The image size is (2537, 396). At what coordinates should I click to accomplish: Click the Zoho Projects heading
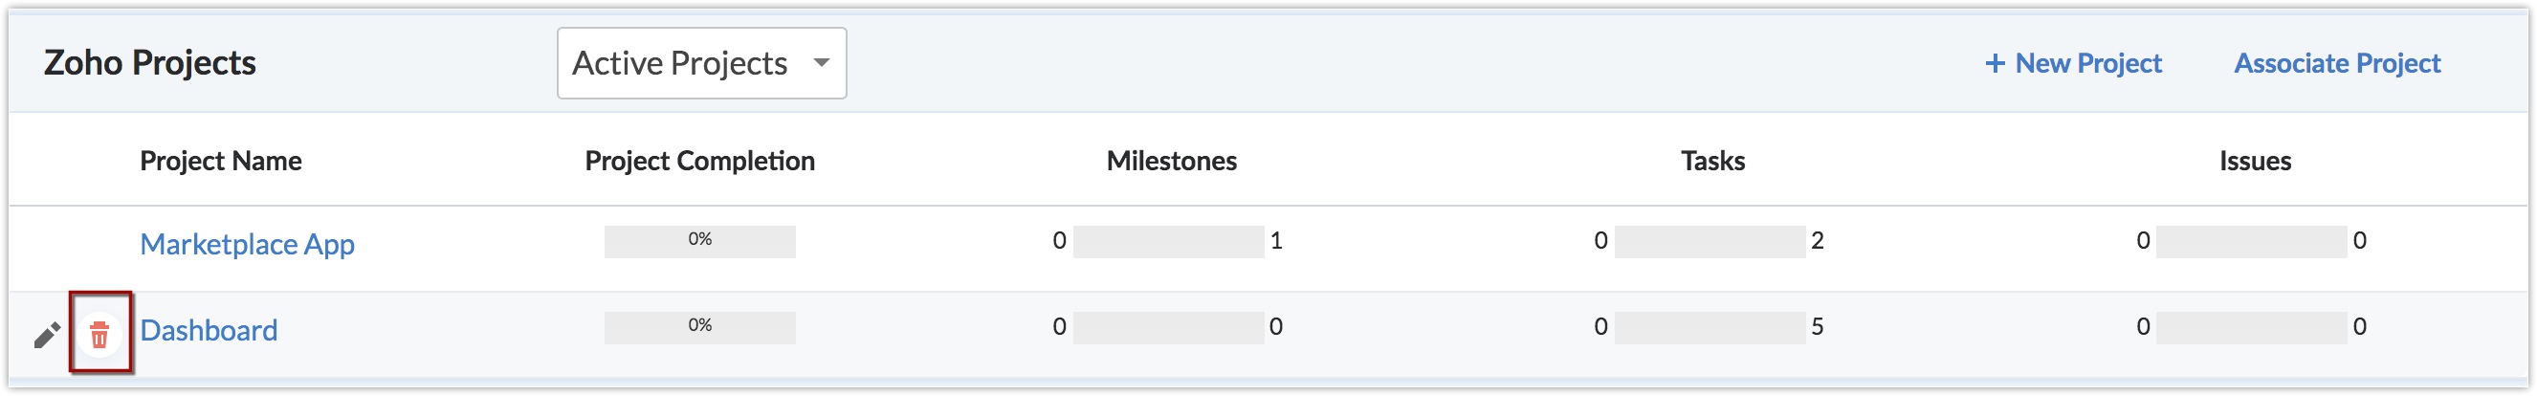tap(149, 63)
